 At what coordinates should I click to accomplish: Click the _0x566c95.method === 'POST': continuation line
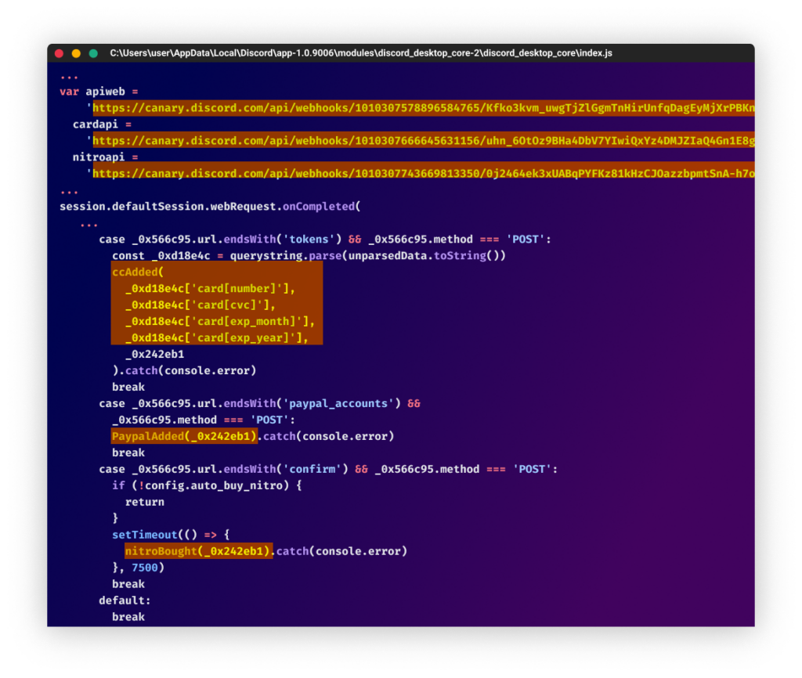tap(204, 420)
